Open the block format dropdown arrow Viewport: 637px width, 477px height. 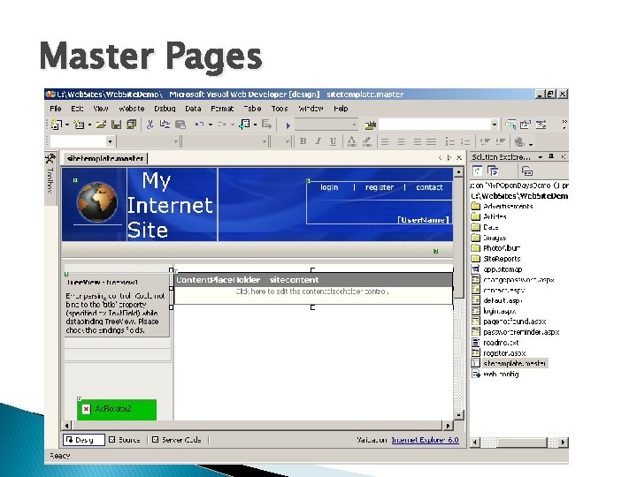point(110,141)
